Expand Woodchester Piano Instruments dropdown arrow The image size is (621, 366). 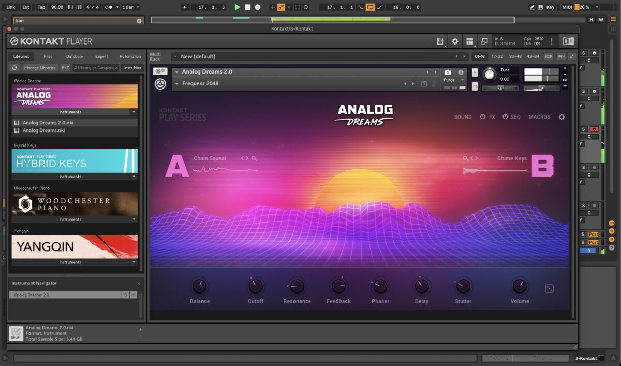pos(134,219)
